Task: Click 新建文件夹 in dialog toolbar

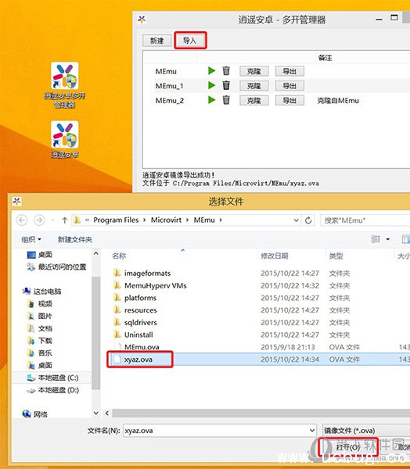Action: click(x=75, y=239)
